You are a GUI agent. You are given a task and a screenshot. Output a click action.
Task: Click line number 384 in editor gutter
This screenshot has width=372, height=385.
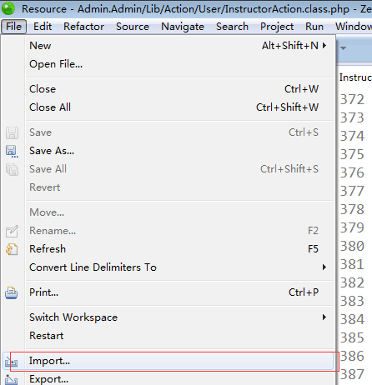pos(352,319)
